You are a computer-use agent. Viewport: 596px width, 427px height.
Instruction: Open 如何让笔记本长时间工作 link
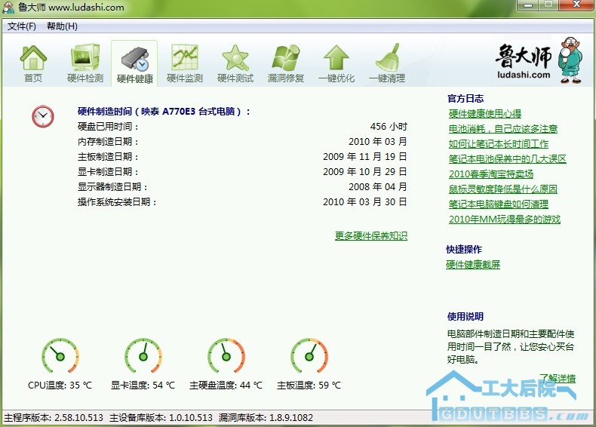click(499, 144)
